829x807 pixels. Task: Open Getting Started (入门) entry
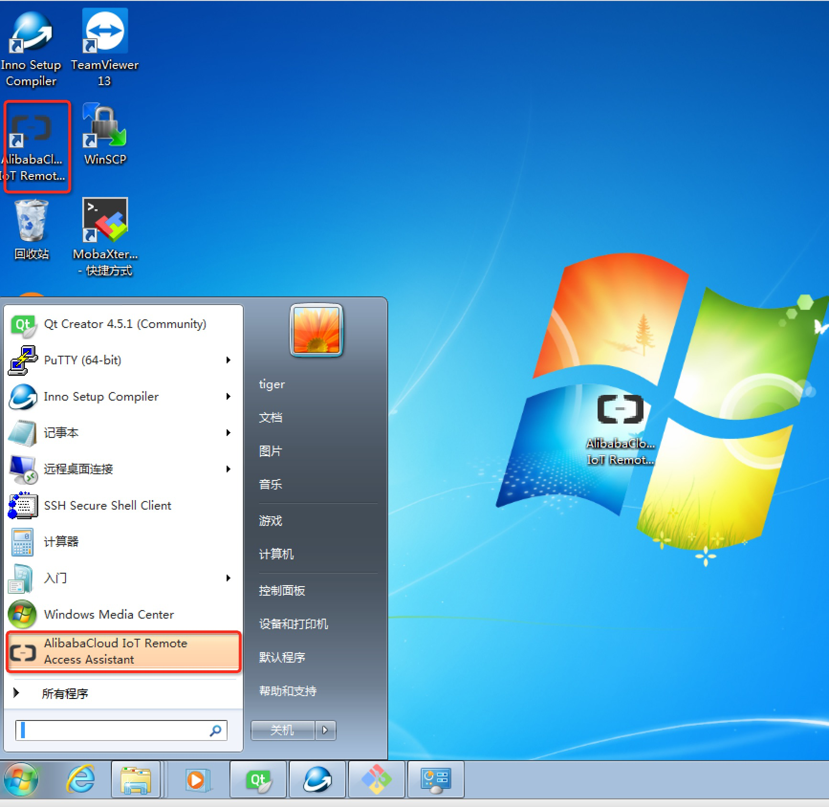click(123, 578)
